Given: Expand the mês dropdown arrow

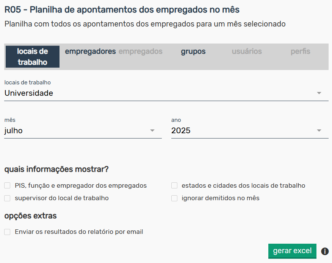Looking at the screenshot, I should click(152, 131).
